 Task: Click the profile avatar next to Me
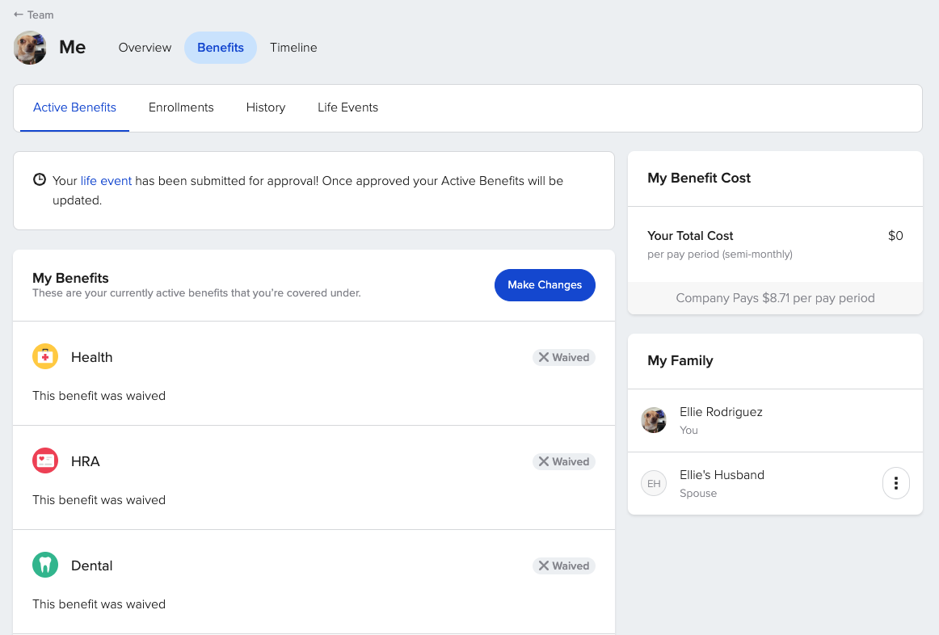[30, 48]
